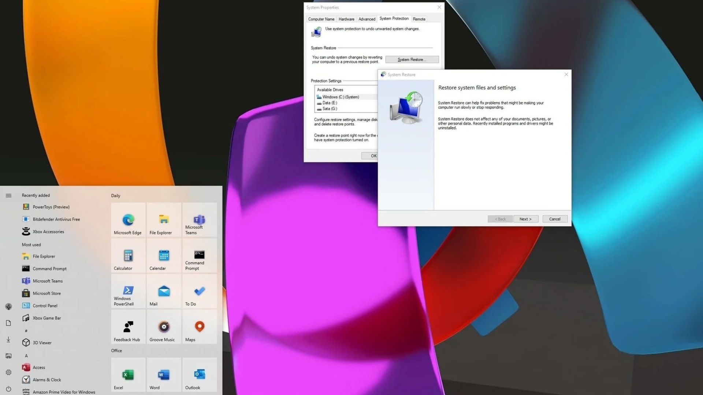
Task: Open Microsoft Edge tile
Action: click(x=128, y=220)
